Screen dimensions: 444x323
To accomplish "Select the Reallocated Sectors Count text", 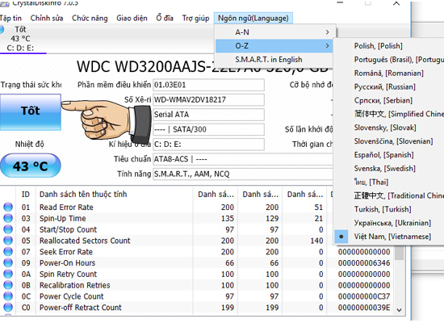I will pyautogui.click(x=85, y=241).
